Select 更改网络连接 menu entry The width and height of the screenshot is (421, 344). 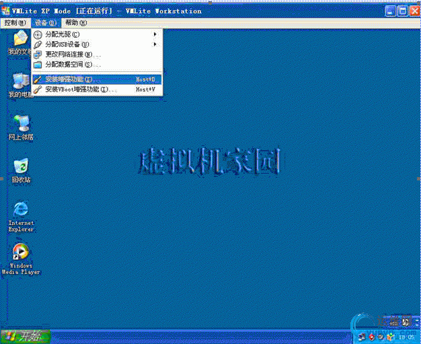click(98, 55)
